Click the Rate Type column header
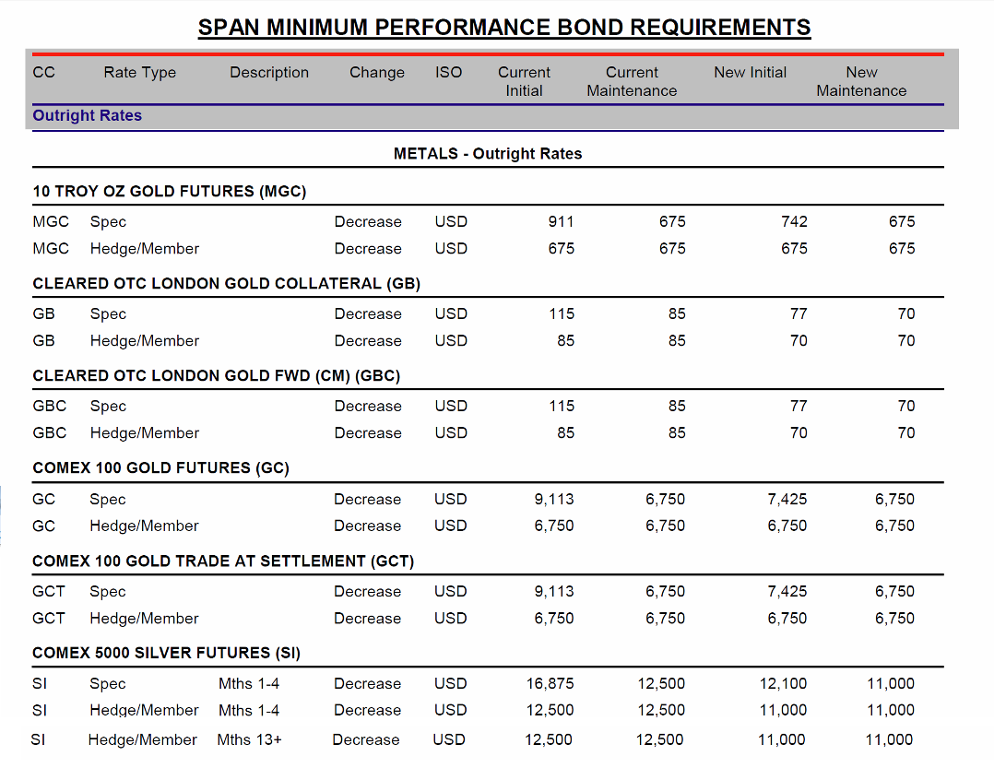994x780 pixels. pyautogui.click(x=139, y=72)
